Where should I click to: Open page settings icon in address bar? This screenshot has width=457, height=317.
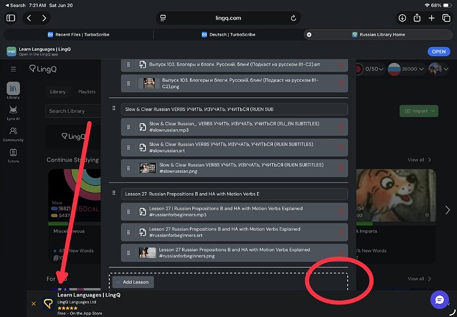click(163, 18)
